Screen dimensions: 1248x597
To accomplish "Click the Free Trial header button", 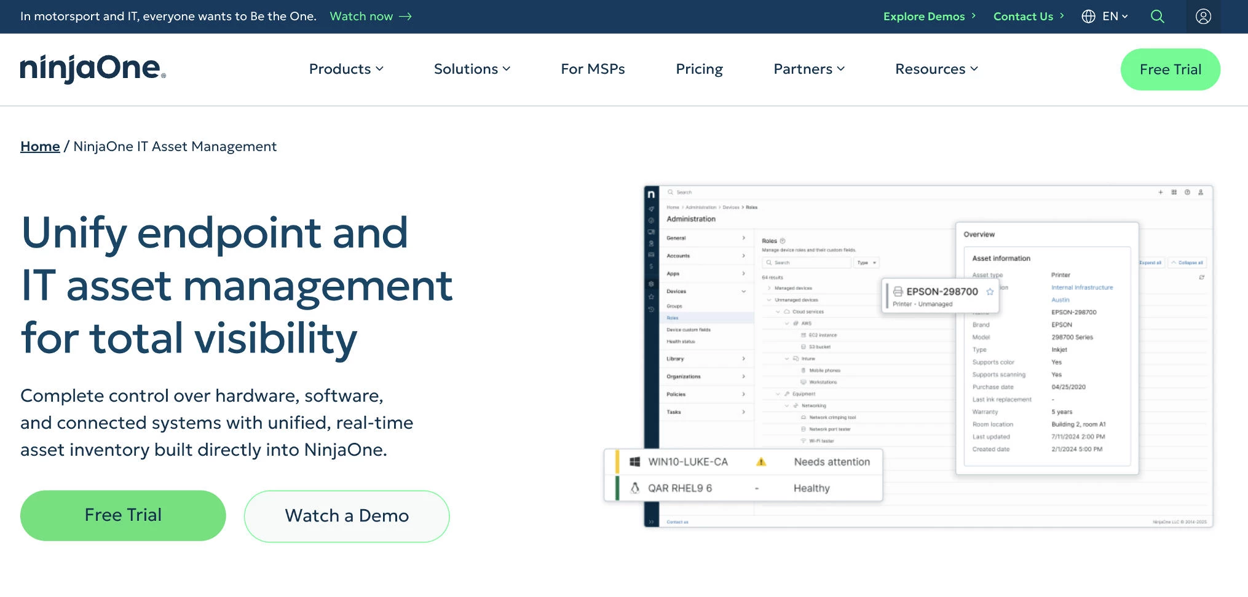I will (x=1171, y=69).
